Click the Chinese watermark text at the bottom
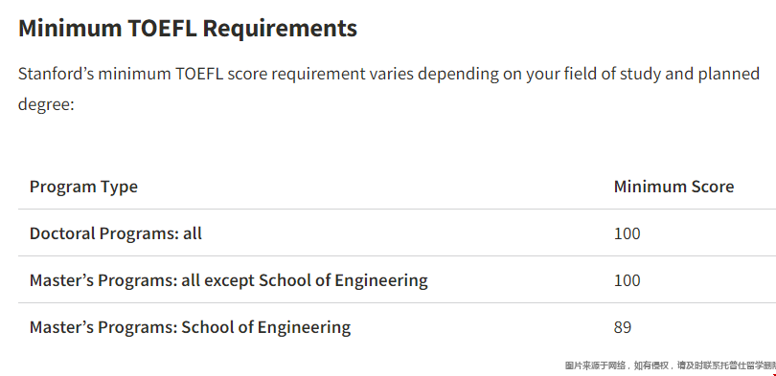 [670, 365]
